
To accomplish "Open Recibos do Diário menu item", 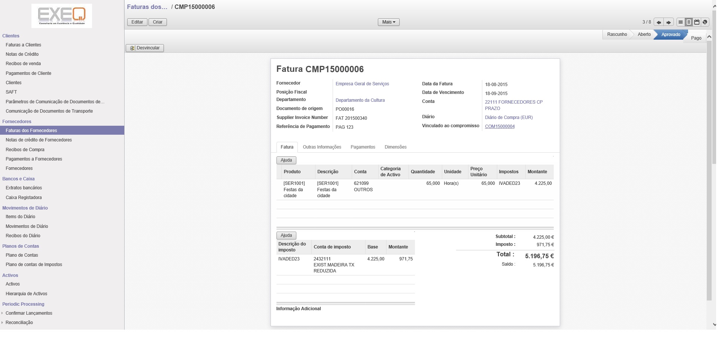I will click(23, 236).
